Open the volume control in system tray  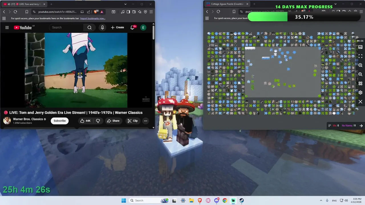(346, 200)
